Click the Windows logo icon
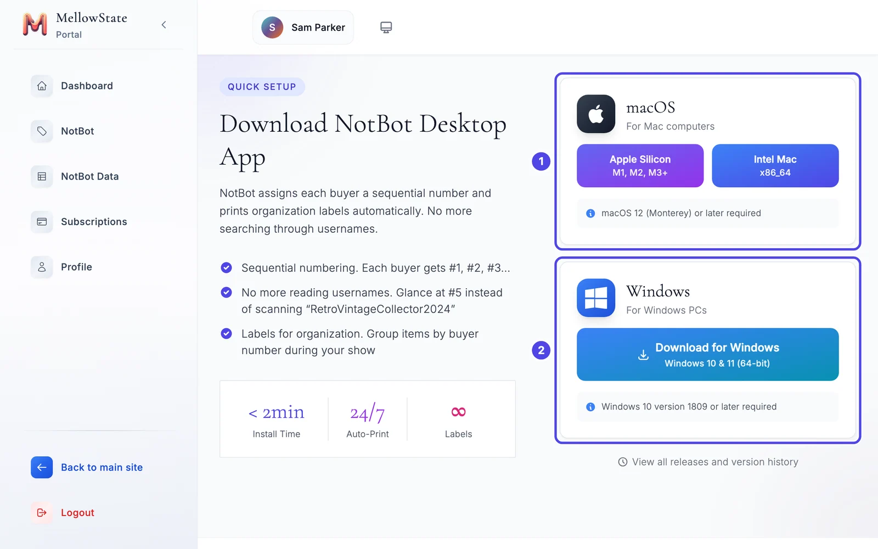Image resolution: width=878 pixels, height=549 pixels. click(x=596, y=298)
